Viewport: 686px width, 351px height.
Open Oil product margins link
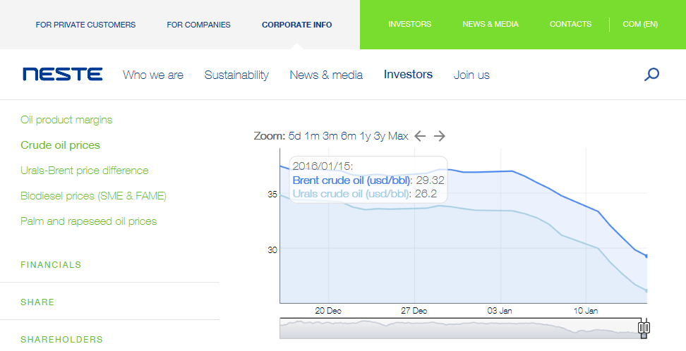(66, 120)
